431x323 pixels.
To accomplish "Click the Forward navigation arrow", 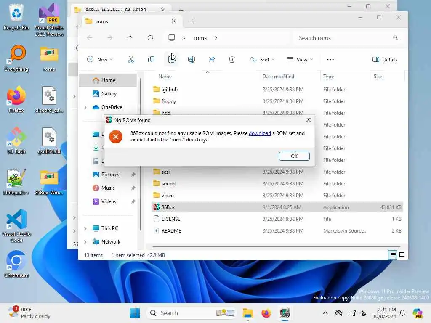I will pyautogui.click(x=110, y=38).
